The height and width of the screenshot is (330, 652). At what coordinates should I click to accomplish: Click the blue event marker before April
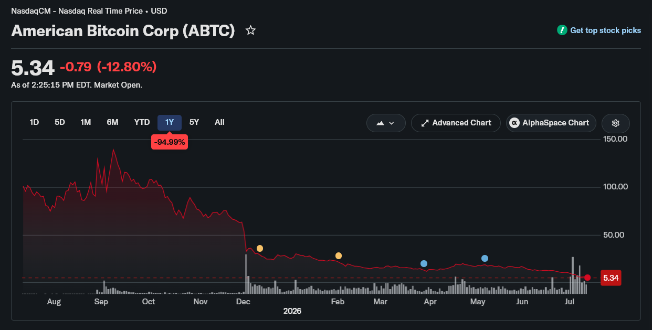(x=424, y=263)
